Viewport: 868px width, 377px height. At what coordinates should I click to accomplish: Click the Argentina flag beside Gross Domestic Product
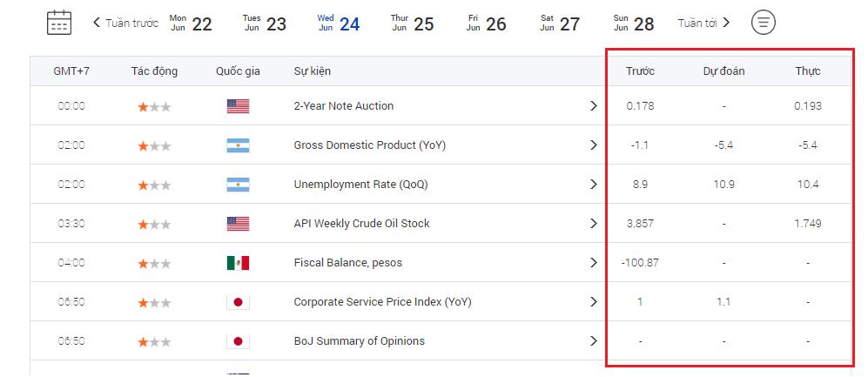coord(238,145)
